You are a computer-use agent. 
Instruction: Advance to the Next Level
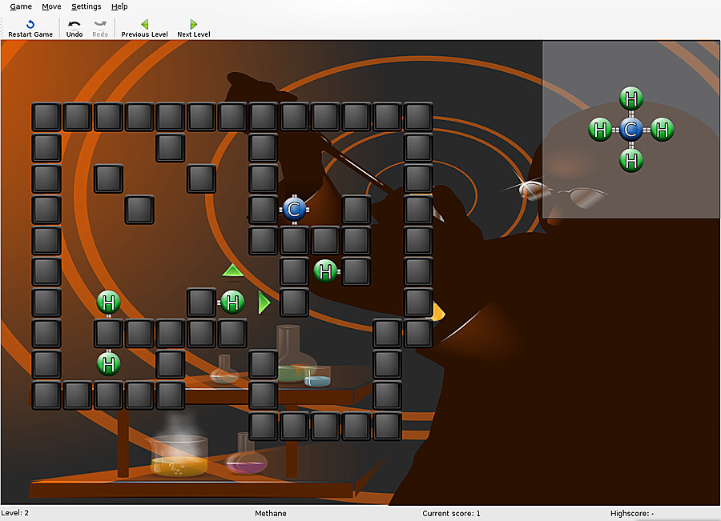tap(194, 29)
